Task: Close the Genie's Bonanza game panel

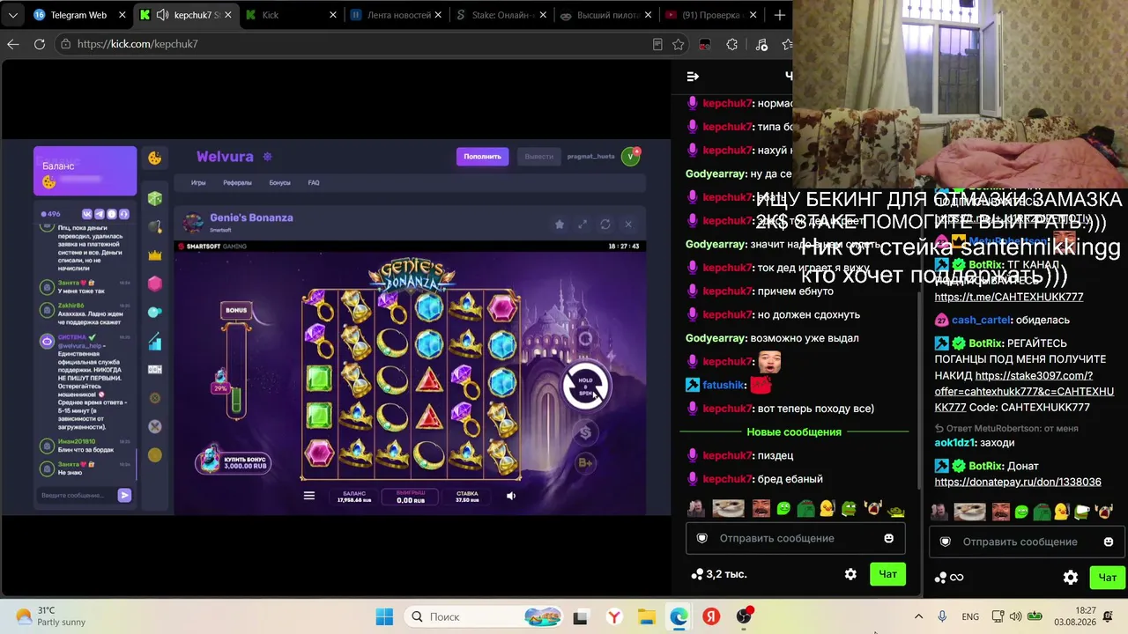Action: click(x=628, y=225)
